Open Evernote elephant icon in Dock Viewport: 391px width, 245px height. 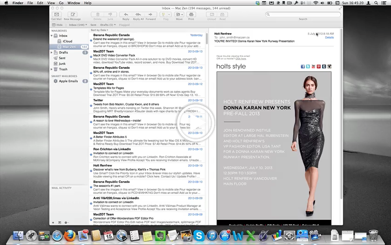[x=160, y=236]
